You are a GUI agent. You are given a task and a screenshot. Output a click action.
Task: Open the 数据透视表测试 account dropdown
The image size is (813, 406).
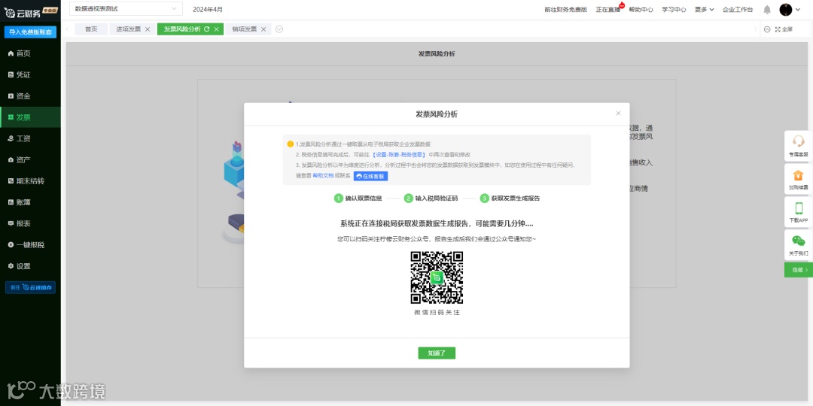tap(126, 9)
